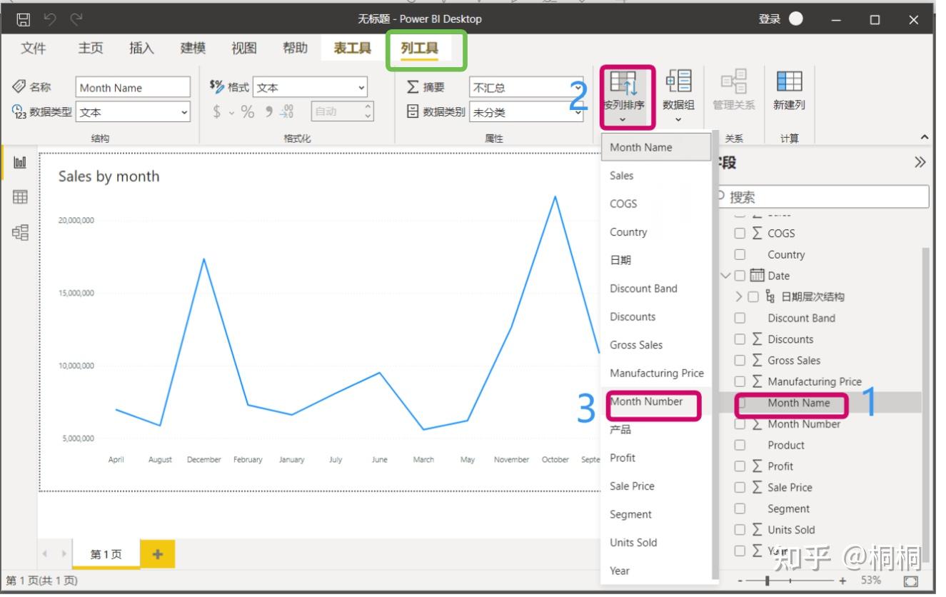Click the 搜索 search field in Fields pane
This screenshot has height=597, width=946.
click(821, 196)
